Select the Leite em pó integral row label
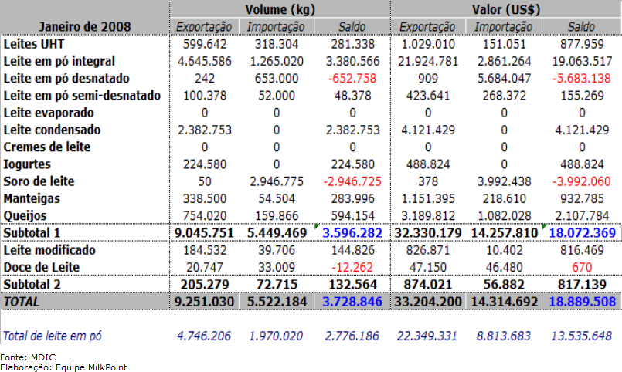 point(61,61)
